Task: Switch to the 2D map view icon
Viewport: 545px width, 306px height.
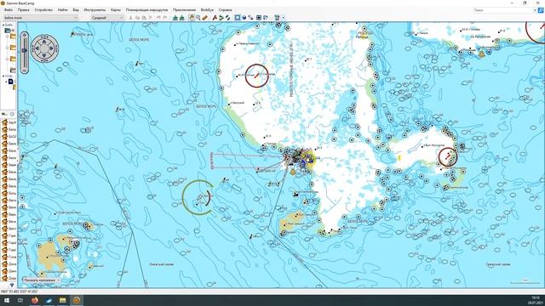Action: 238,17
